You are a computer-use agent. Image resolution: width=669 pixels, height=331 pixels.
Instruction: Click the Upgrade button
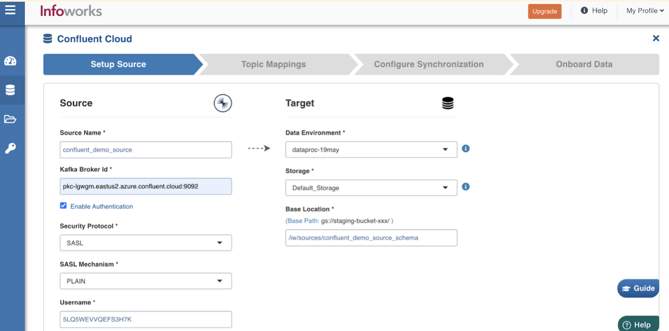tap(545, 11)
